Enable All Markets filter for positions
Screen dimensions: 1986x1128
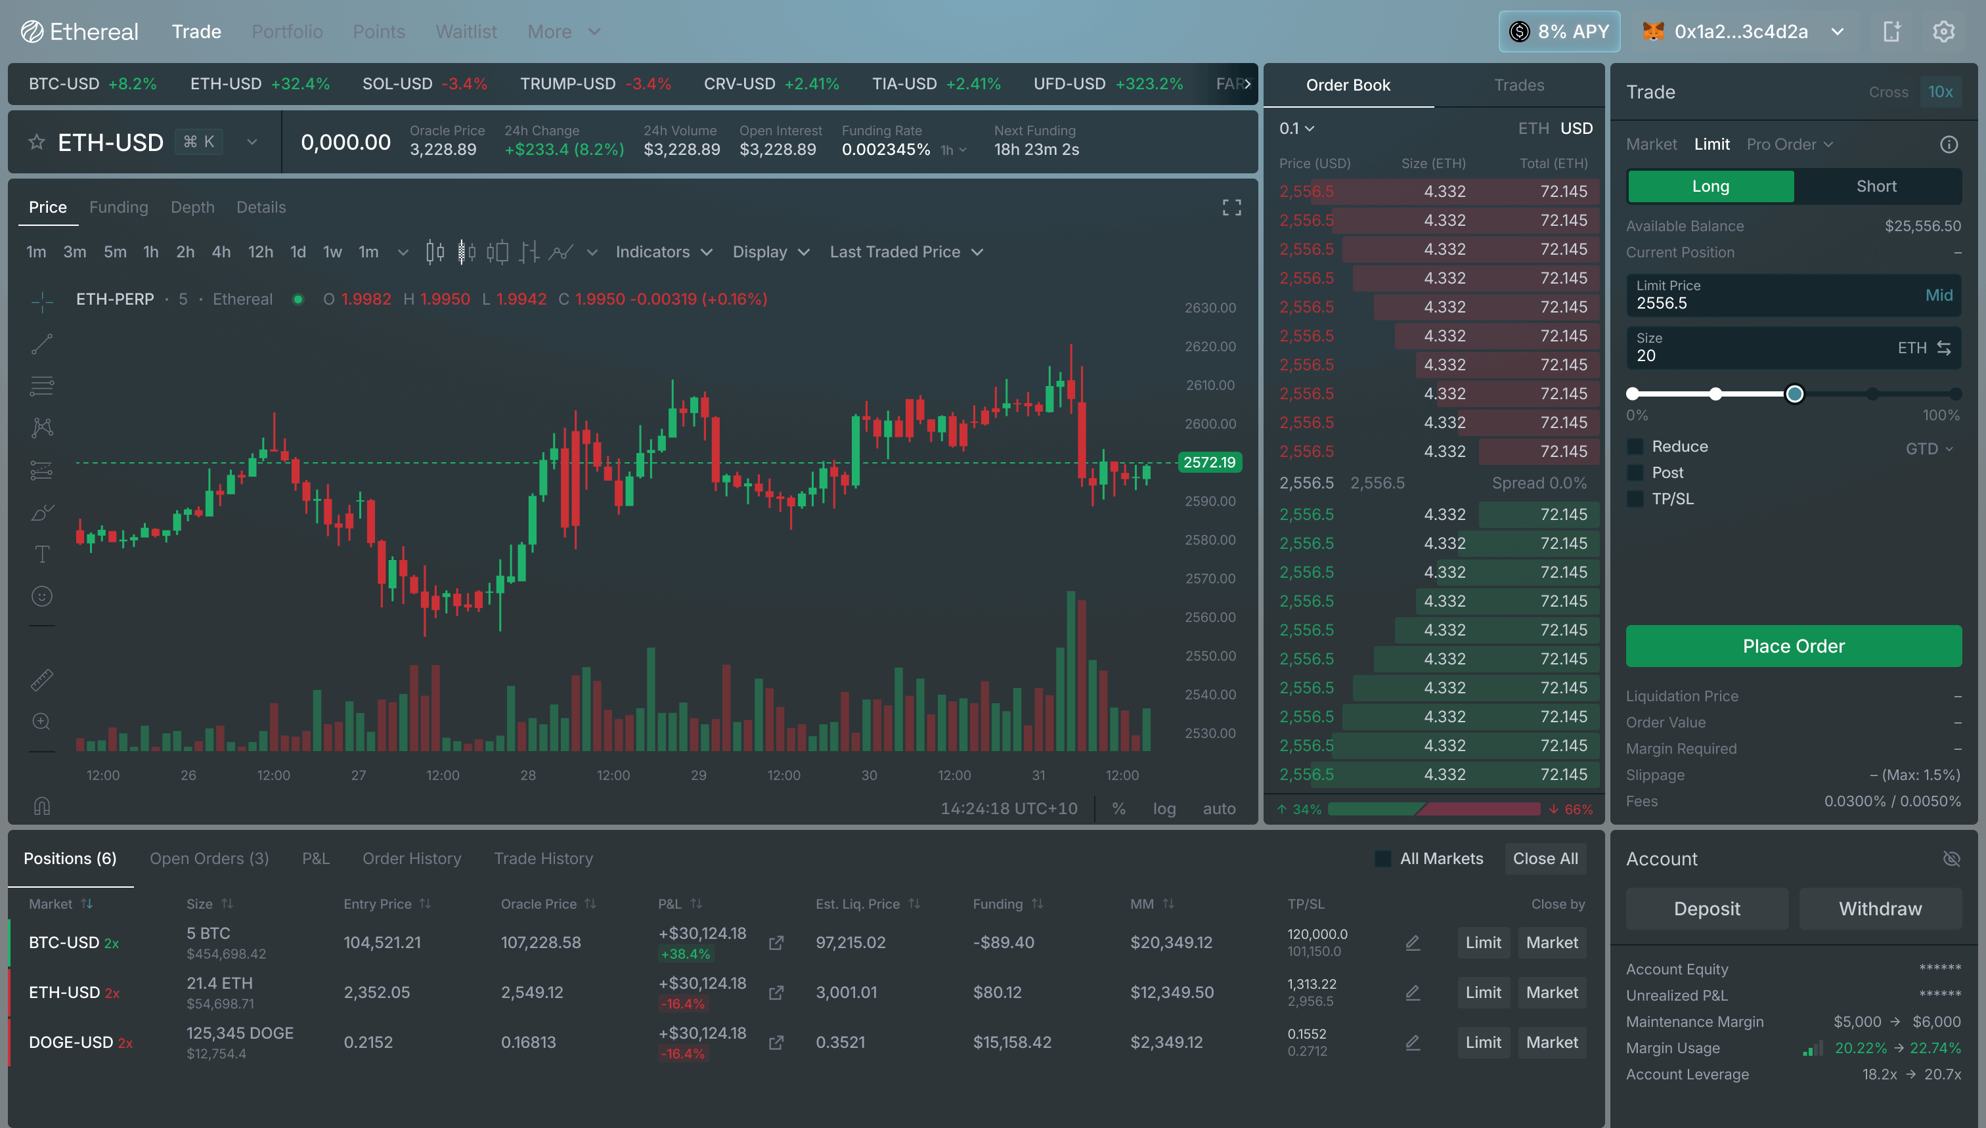[x=1383, y=858]
